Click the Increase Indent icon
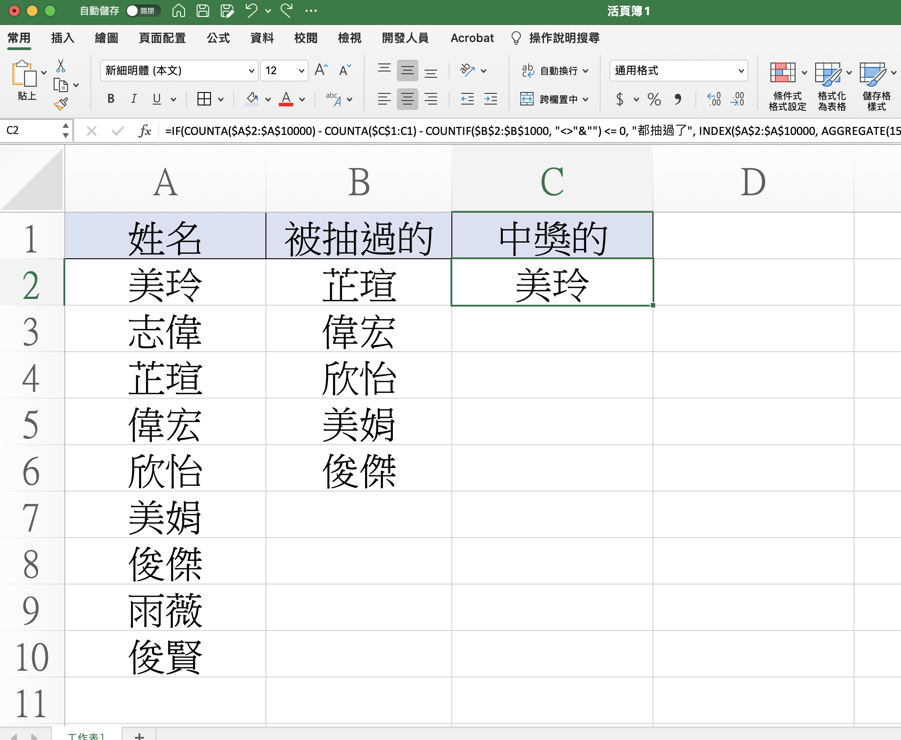Image resolution: width=901 pixels, height=740 pixels. pyautogui.click(x=491, y=99)
